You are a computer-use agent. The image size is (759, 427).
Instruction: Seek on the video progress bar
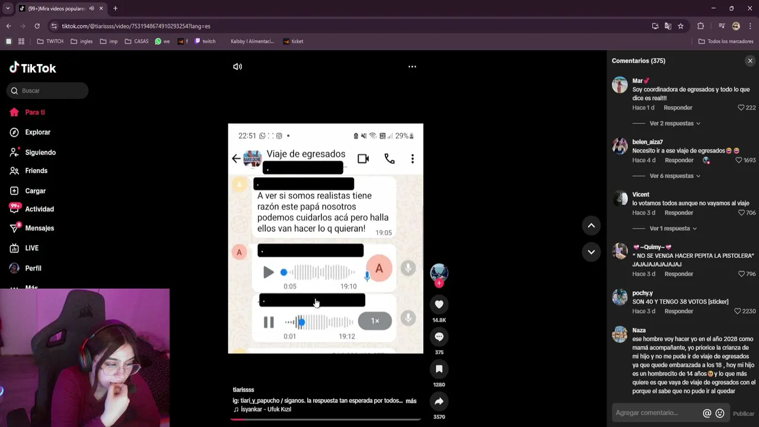[x=326, y=419]
